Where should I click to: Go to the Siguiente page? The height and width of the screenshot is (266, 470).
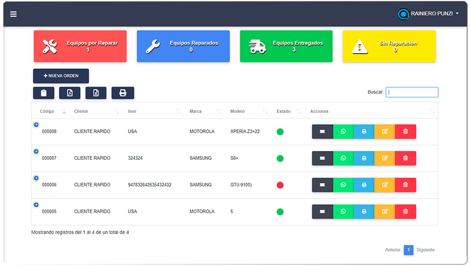pos(425,250)
